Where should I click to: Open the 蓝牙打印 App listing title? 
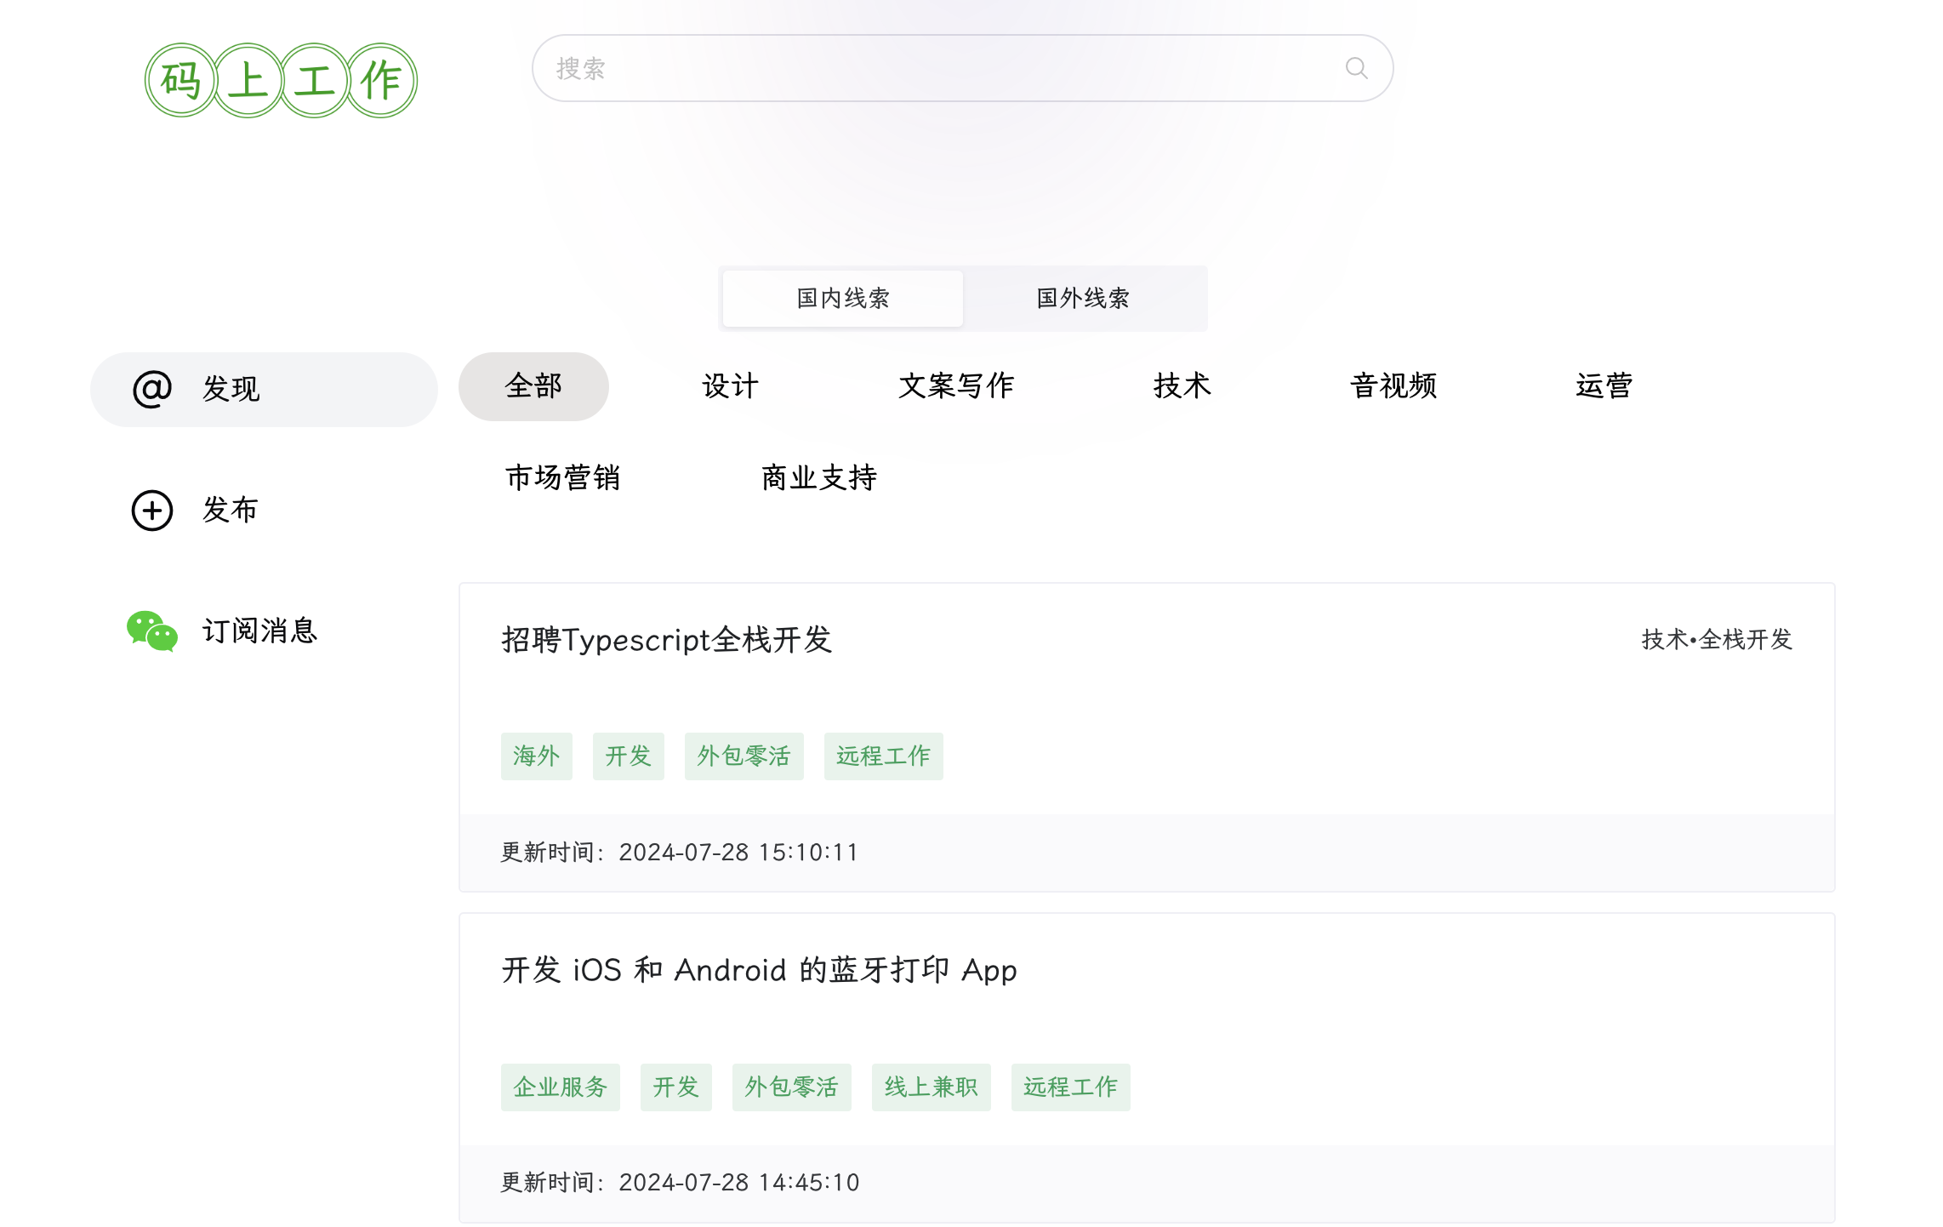pos(760,971)
